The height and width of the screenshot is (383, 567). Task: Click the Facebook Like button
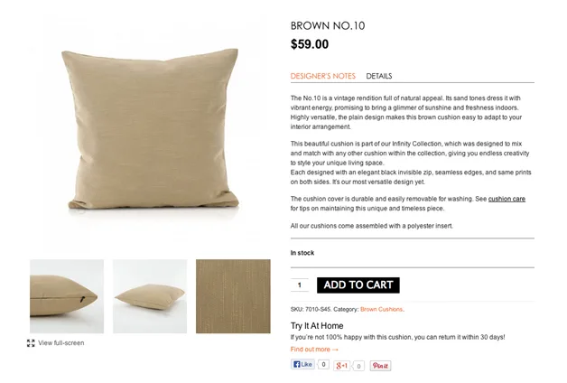pos(302,365)
